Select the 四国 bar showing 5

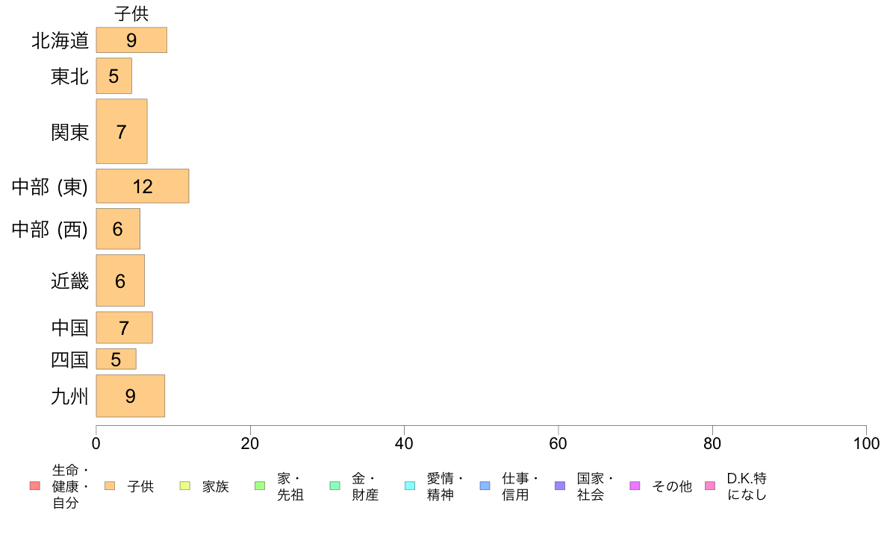(116, 359)
